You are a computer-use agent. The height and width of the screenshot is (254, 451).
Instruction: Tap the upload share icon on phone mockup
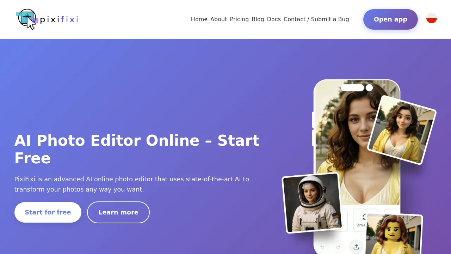(x=356, y=247)
